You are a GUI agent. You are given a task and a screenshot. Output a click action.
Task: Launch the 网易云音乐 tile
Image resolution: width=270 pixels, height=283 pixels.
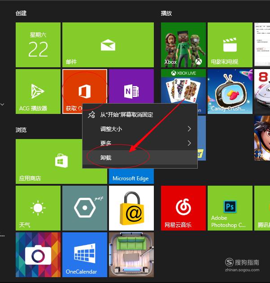[183, 208]
